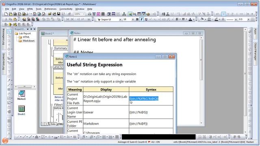This screenshot has height=146, width=260.
Task: Click the AU : ON status bar indicator
Action: 154,142
